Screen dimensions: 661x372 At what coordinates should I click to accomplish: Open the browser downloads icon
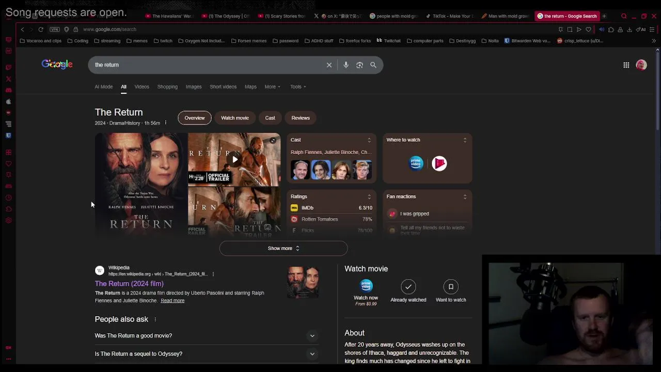[x=629, y=29]
